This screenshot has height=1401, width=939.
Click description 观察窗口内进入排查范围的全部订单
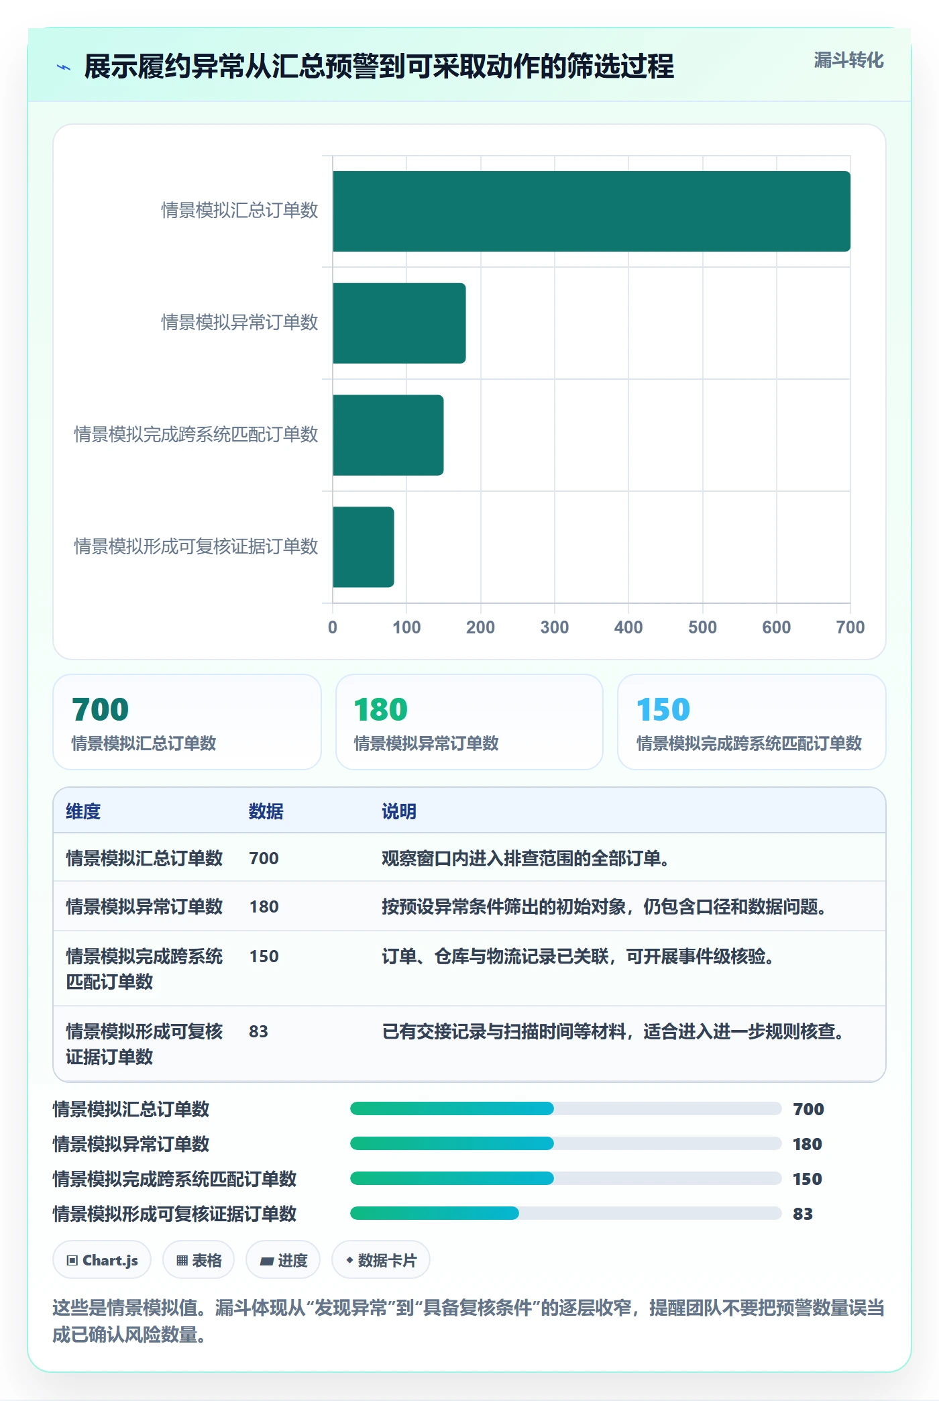tap(525, 858)
